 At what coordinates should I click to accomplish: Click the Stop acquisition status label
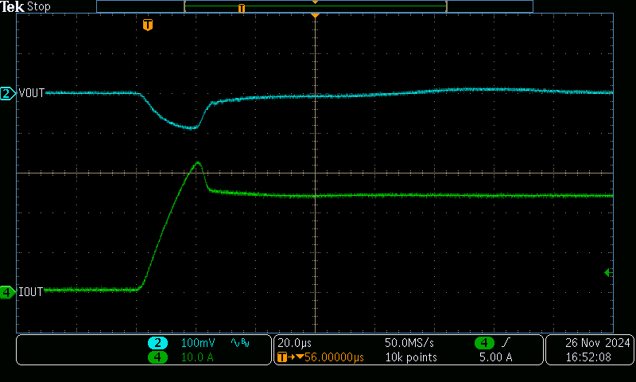(39, 6)
